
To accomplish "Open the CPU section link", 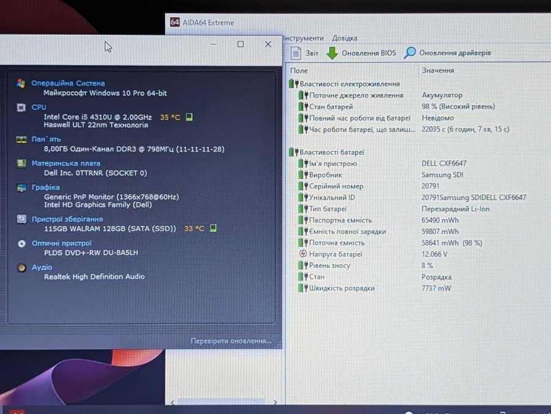I will (39, 107).
